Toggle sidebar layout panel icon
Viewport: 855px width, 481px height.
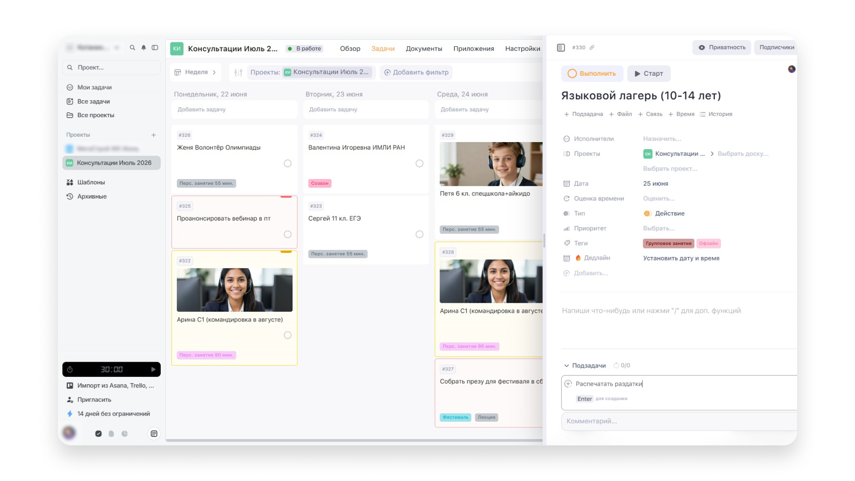click(155, 48)
